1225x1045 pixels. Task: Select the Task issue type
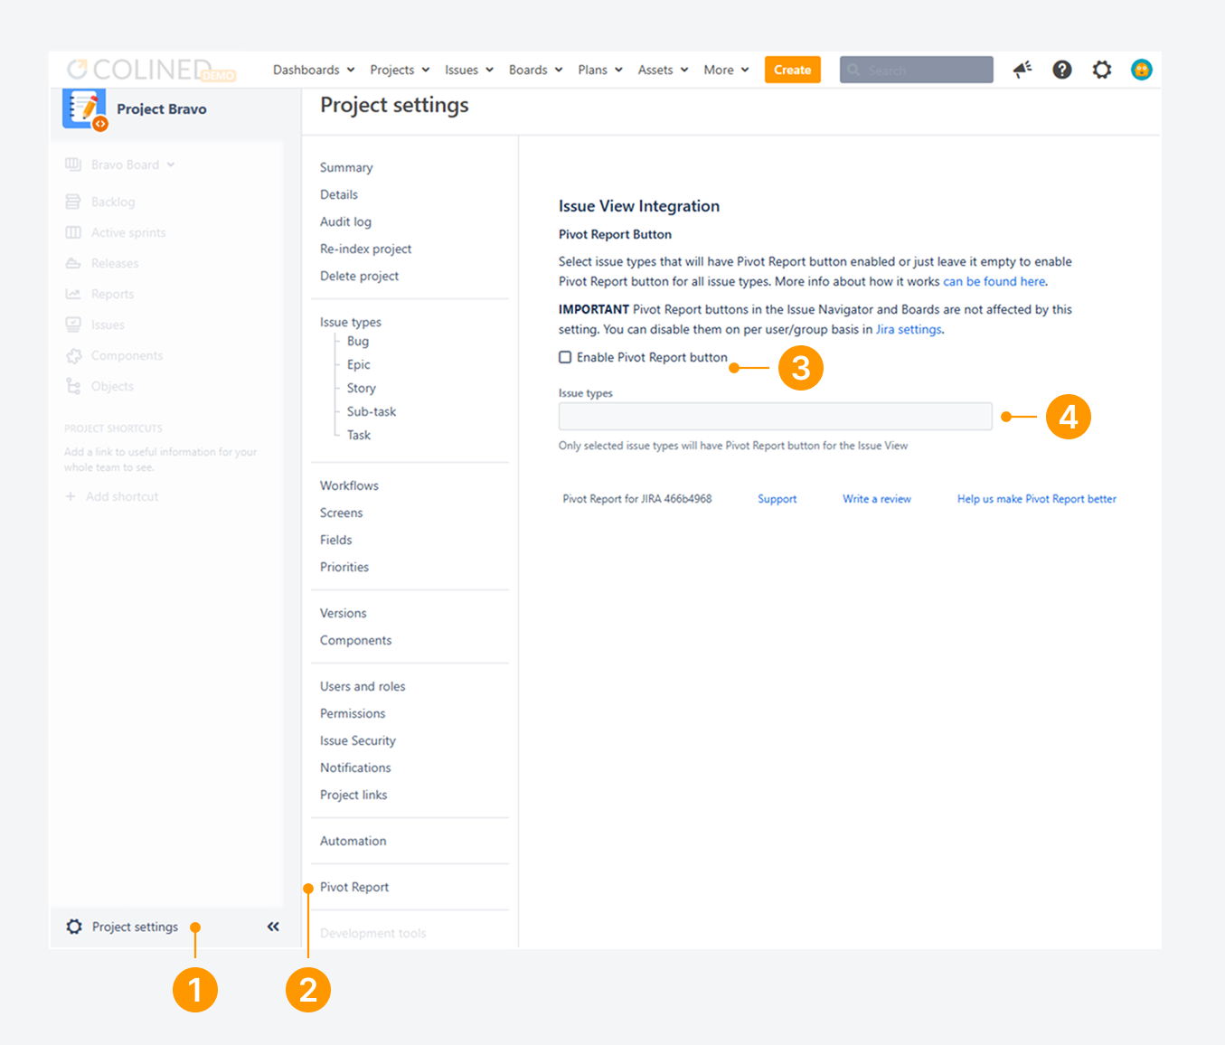(359, 435)
